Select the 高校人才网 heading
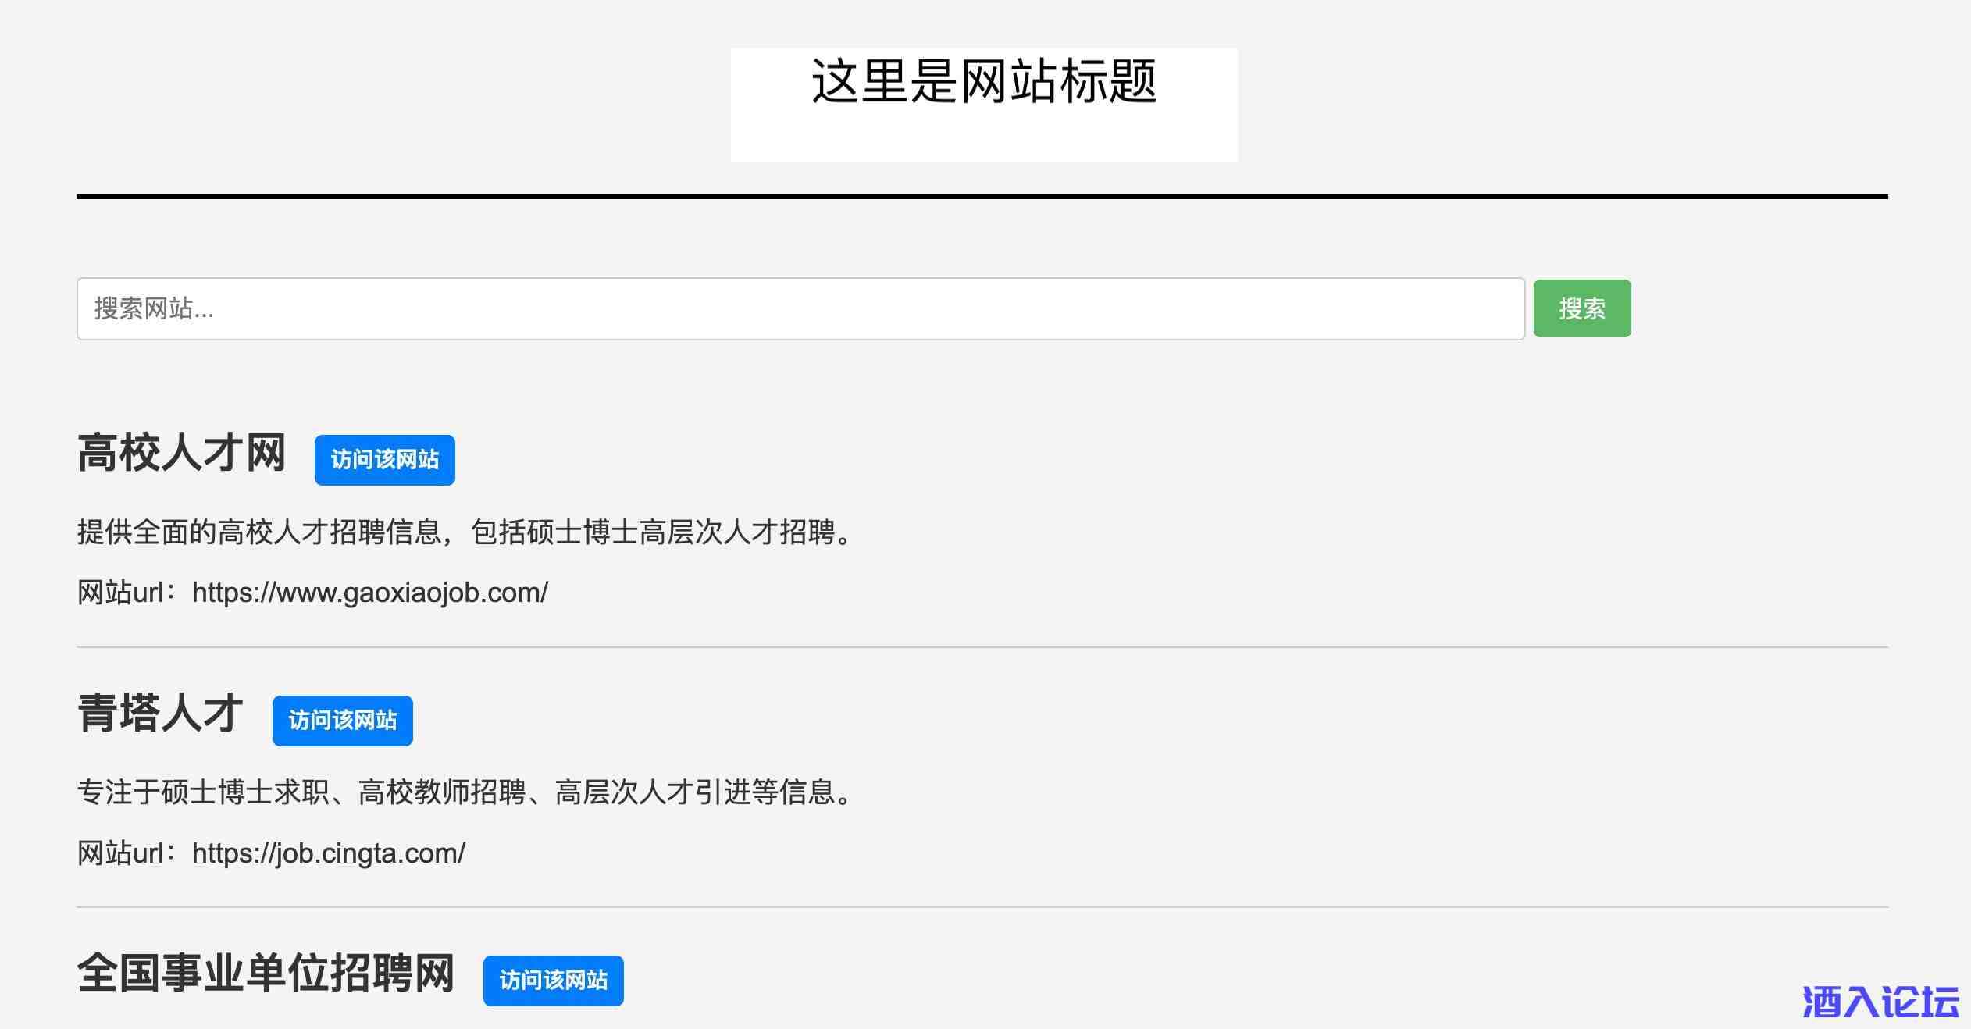The width and height of the screenshot is (1971, 1029). (182, 453)
